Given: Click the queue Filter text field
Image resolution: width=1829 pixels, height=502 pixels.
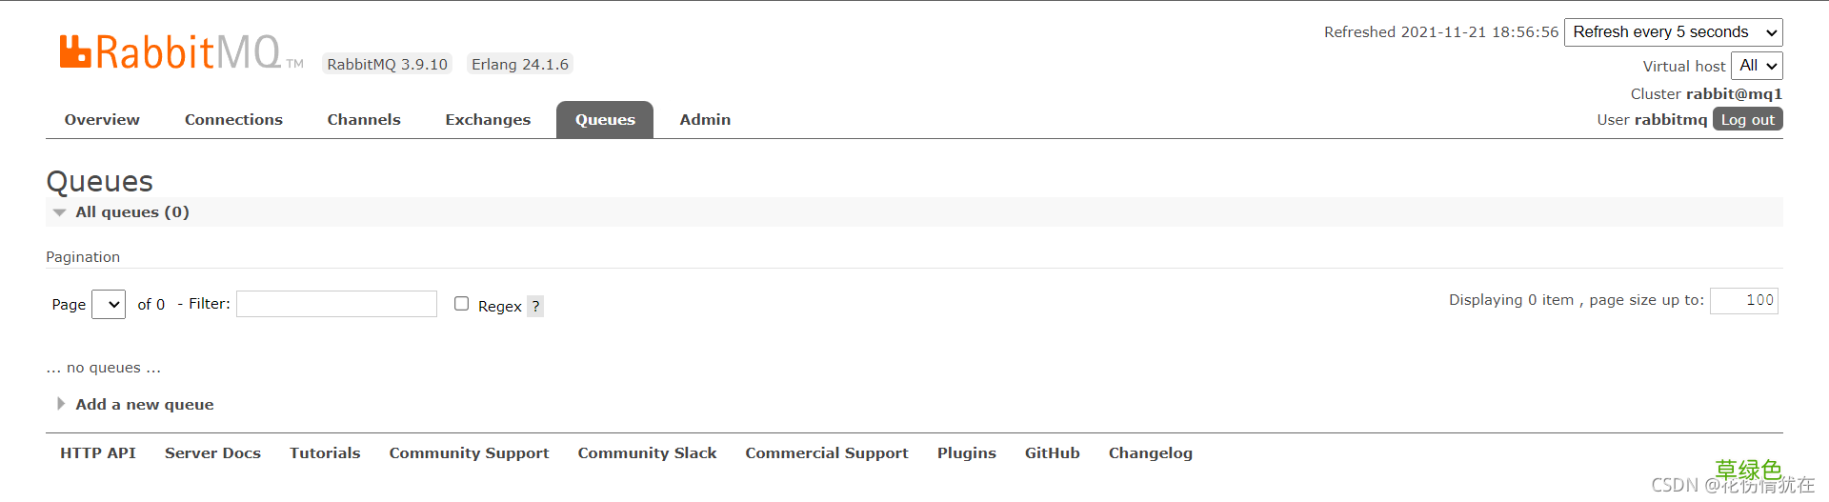Looking at the screenshot, I should [x=336, y=304].
